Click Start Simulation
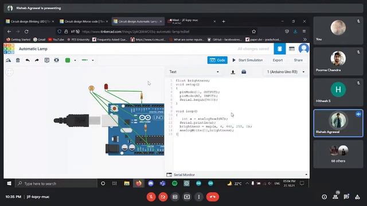 (248, 60)
